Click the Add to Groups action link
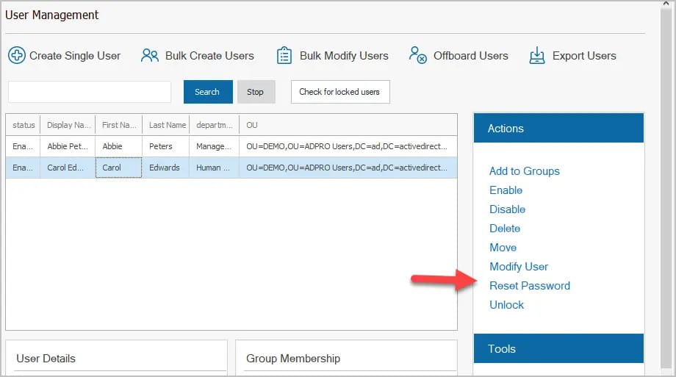Screen dimensions: 676x377 click(524, 171)
